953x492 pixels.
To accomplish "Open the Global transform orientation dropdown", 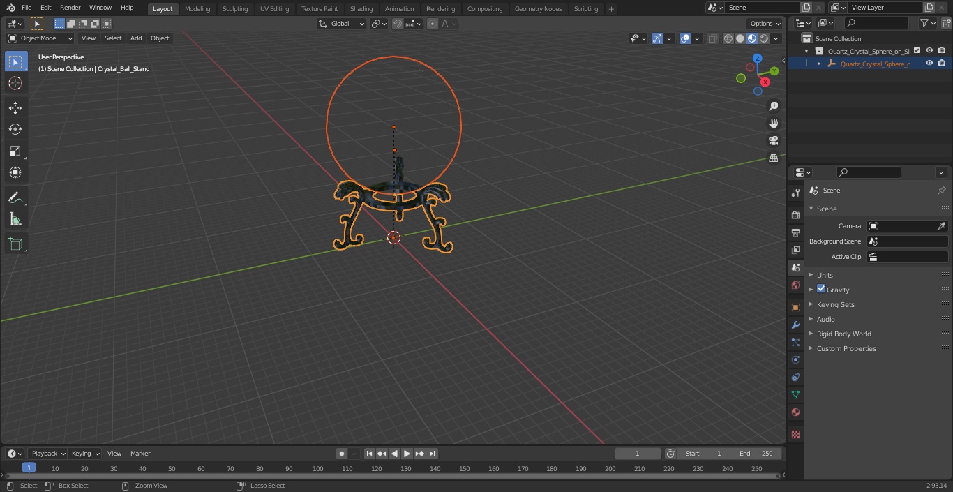I will click(341, 24).
